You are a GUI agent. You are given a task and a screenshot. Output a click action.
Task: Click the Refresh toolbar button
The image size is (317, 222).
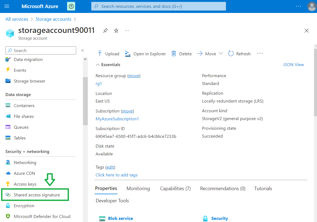[239, 54]
